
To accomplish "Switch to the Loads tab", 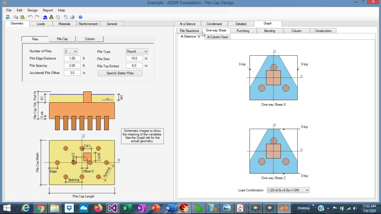I will point(41,24).
